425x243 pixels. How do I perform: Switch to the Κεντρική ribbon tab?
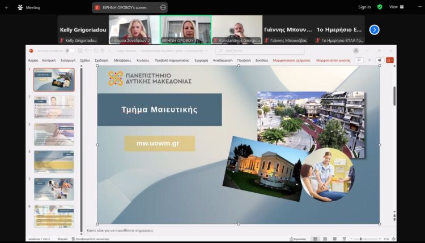pos(49,60)
